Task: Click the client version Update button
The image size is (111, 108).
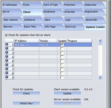Action: pos(67,93)
